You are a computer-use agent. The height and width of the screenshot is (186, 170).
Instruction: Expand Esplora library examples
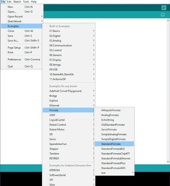point(69,101)
